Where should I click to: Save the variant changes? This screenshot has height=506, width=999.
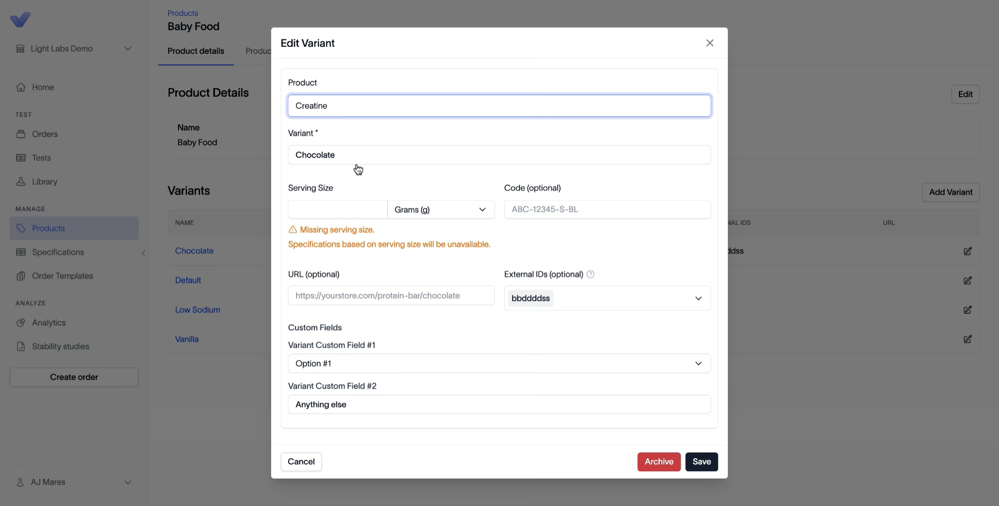pos(701,462)
